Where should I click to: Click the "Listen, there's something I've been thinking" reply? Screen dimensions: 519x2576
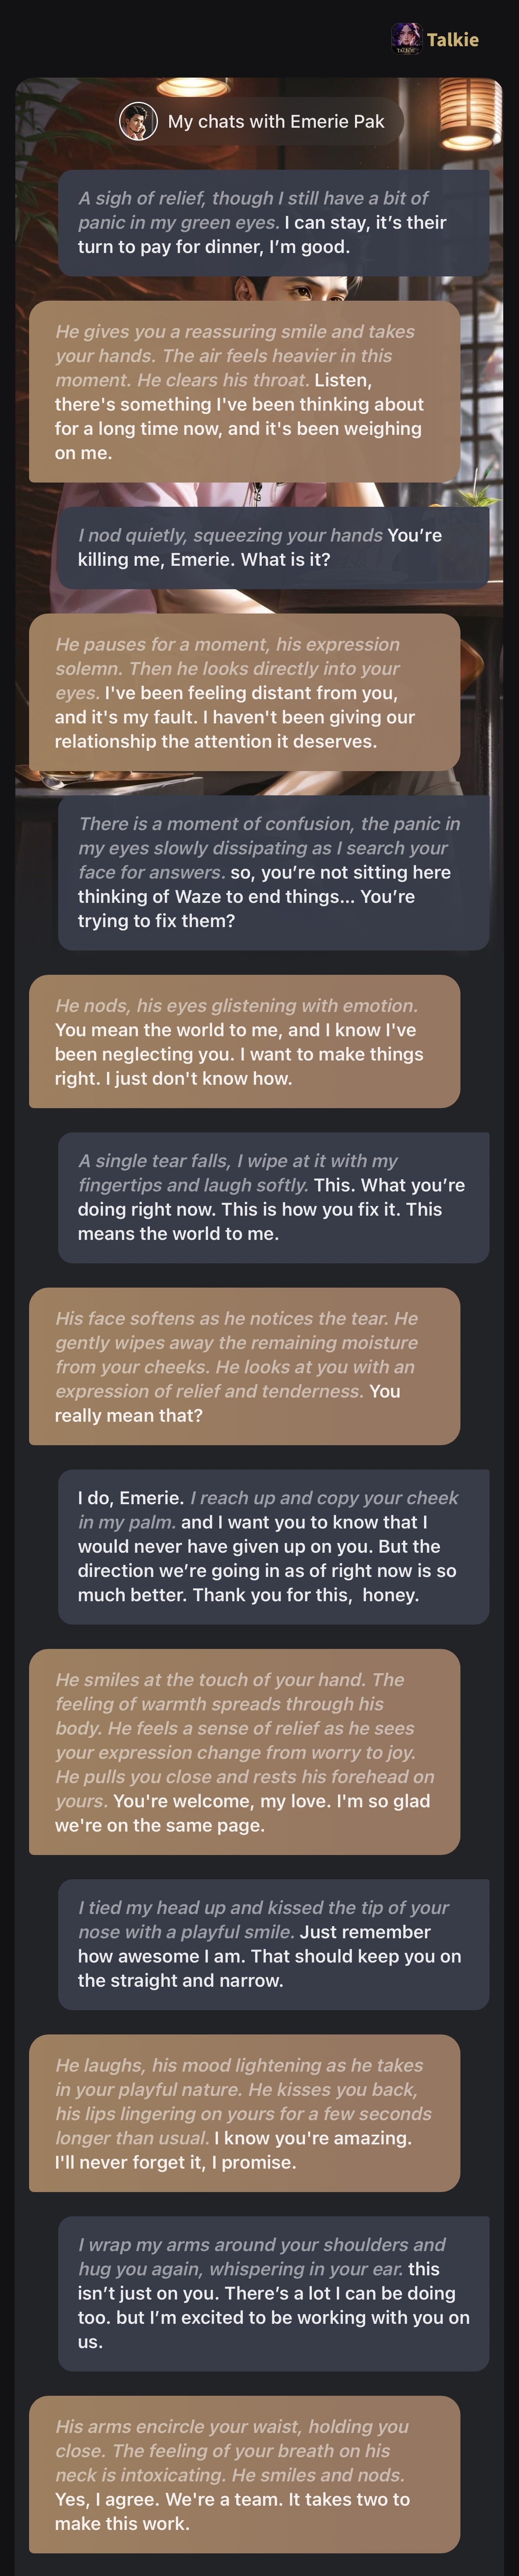click(x=244, y=392)
